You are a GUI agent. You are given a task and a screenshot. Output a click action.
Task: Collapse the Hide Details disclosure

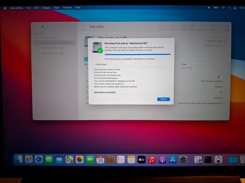93,64
